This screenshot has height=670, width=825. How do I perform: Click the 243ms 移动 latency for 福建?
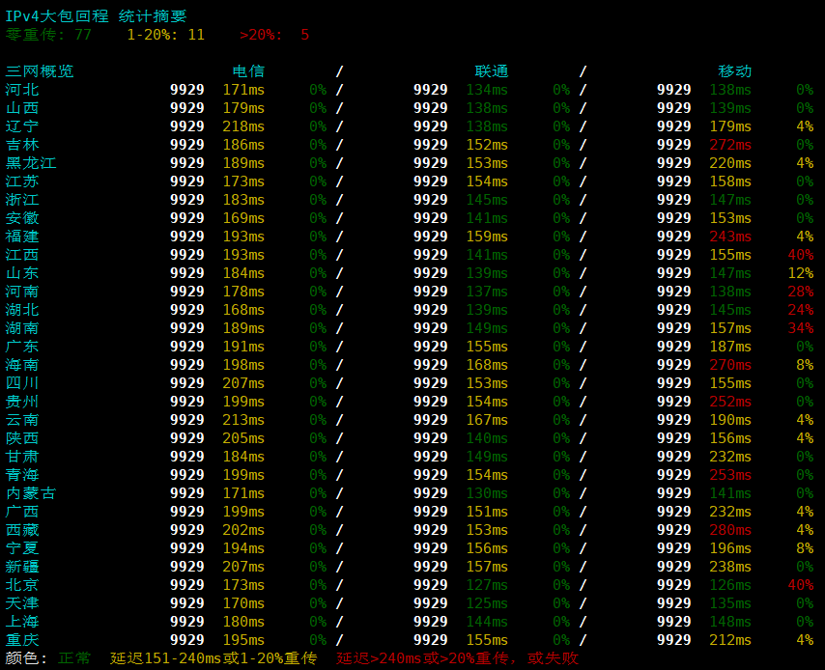(730, 237)
